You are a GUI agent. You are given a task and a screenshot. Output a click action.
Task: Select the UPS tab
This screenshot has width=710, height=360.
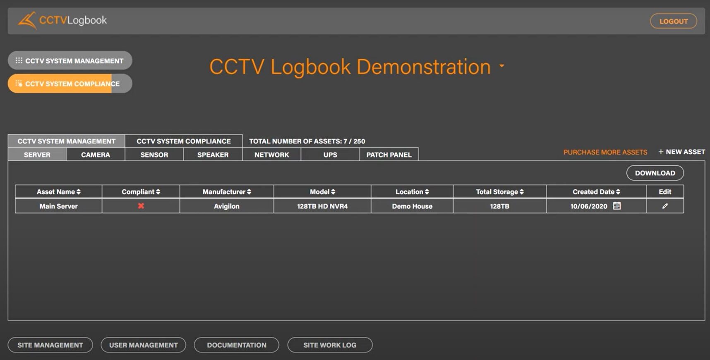[330, 155]
